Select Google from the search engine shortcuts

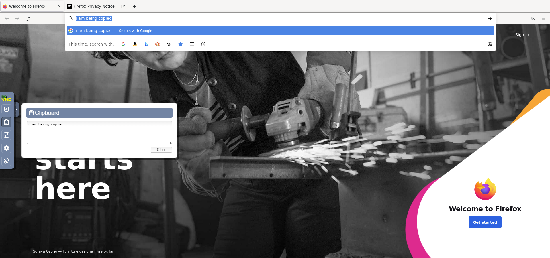[x=123, y=44]
